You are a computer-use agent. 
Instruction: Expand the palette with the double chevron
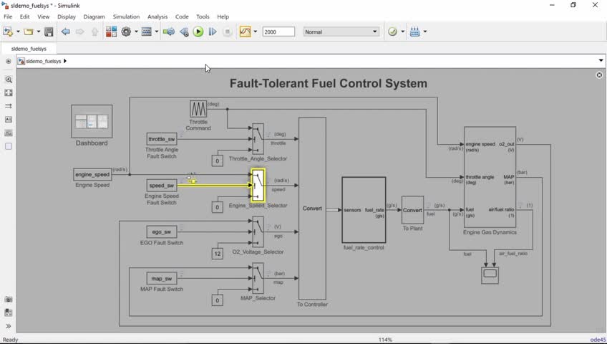tap(9, 326)
